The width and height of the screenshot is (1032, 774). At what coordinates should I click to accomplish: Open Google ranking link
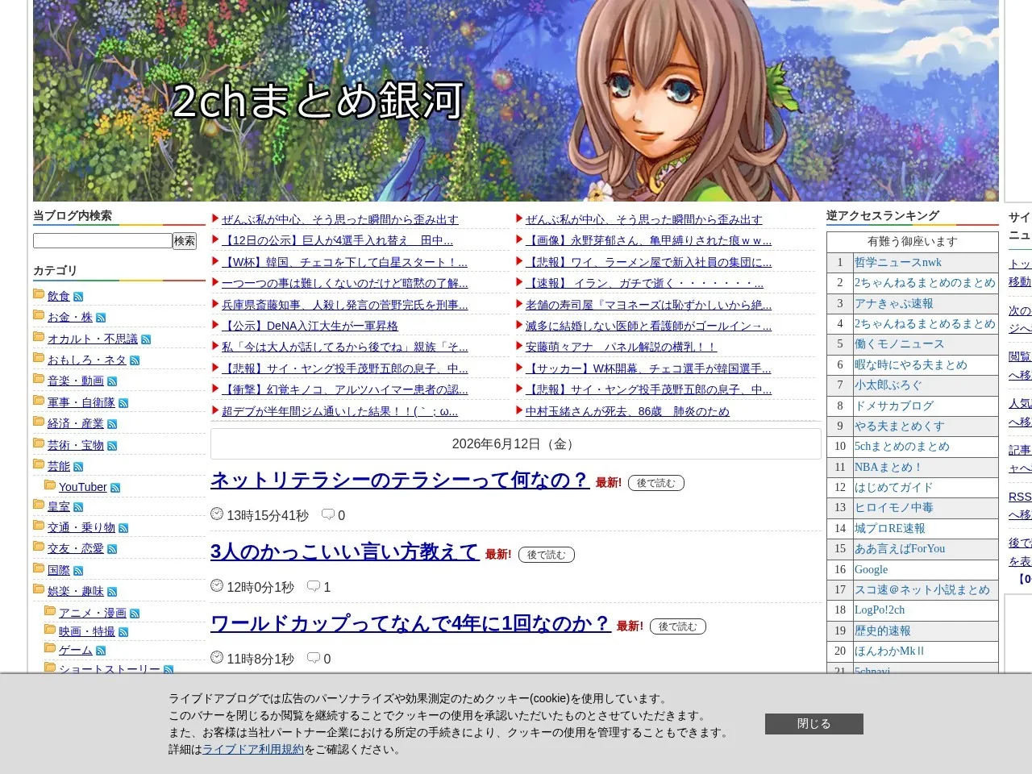pos(871,570)
